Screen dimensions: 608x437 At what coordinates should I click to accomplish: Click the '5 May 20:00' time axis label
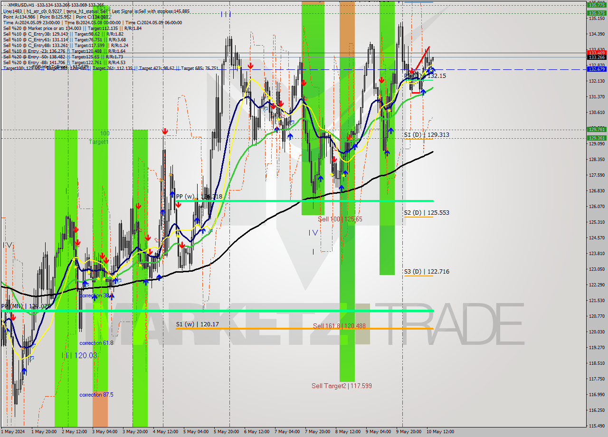tap(226, 432)
